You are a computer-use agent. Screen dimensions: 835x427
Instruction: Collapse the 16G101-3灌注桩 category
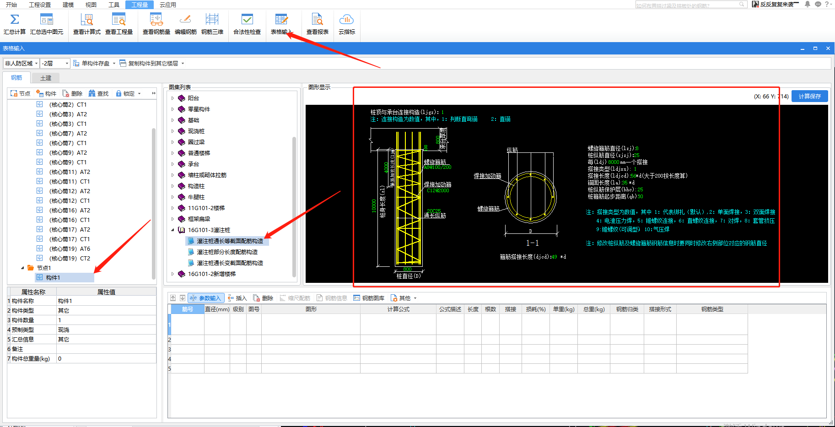(172, 230)
